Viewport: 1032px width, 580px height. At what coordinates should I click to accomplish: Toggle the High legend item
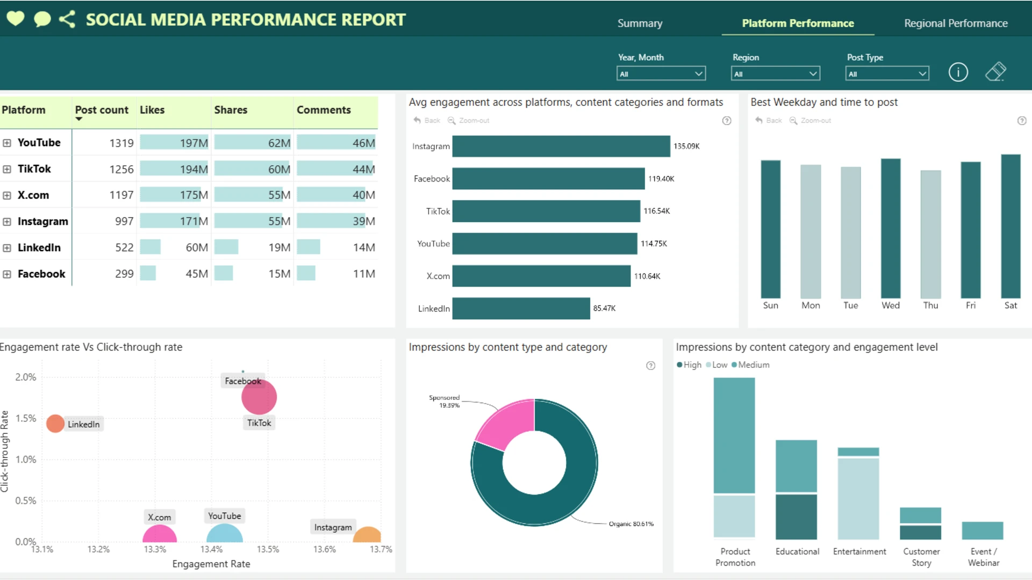[689, 365]
